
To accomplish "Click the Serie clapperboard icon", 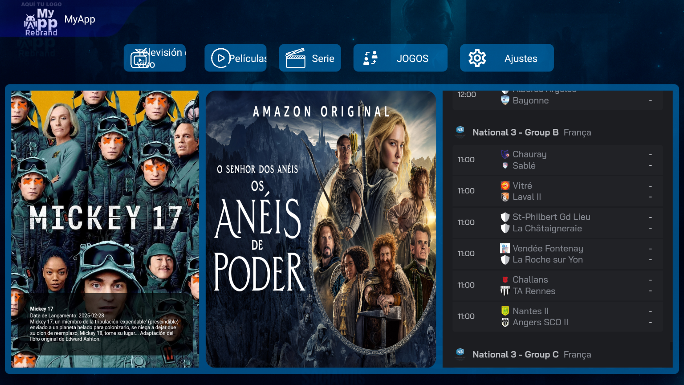I will 295,59.
